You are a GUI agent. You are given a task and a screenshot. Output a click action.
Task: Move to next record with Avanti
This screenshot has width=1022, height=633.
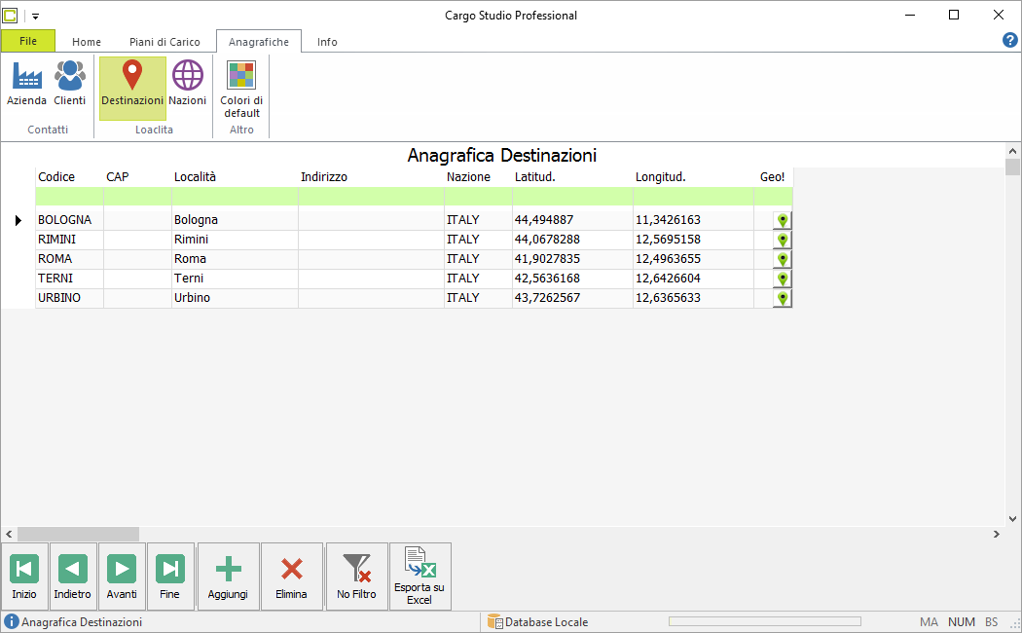pos(122,577)
